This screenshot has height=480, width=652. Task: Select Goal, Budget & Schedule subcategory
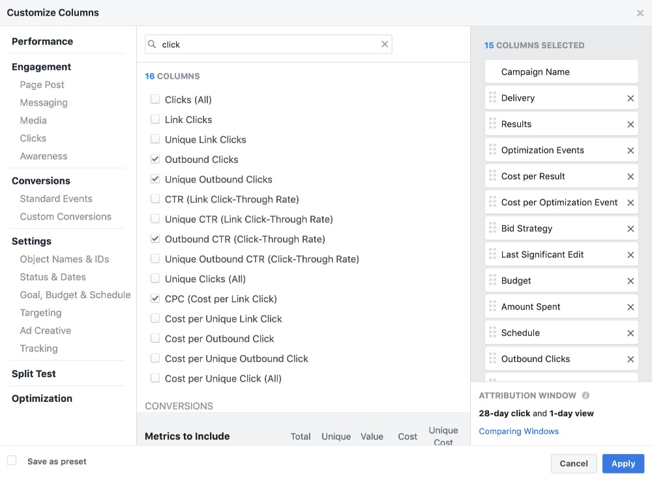tap(75, 295)
